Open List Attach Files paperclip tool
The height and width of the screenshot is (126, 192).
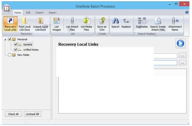[72, 24]
